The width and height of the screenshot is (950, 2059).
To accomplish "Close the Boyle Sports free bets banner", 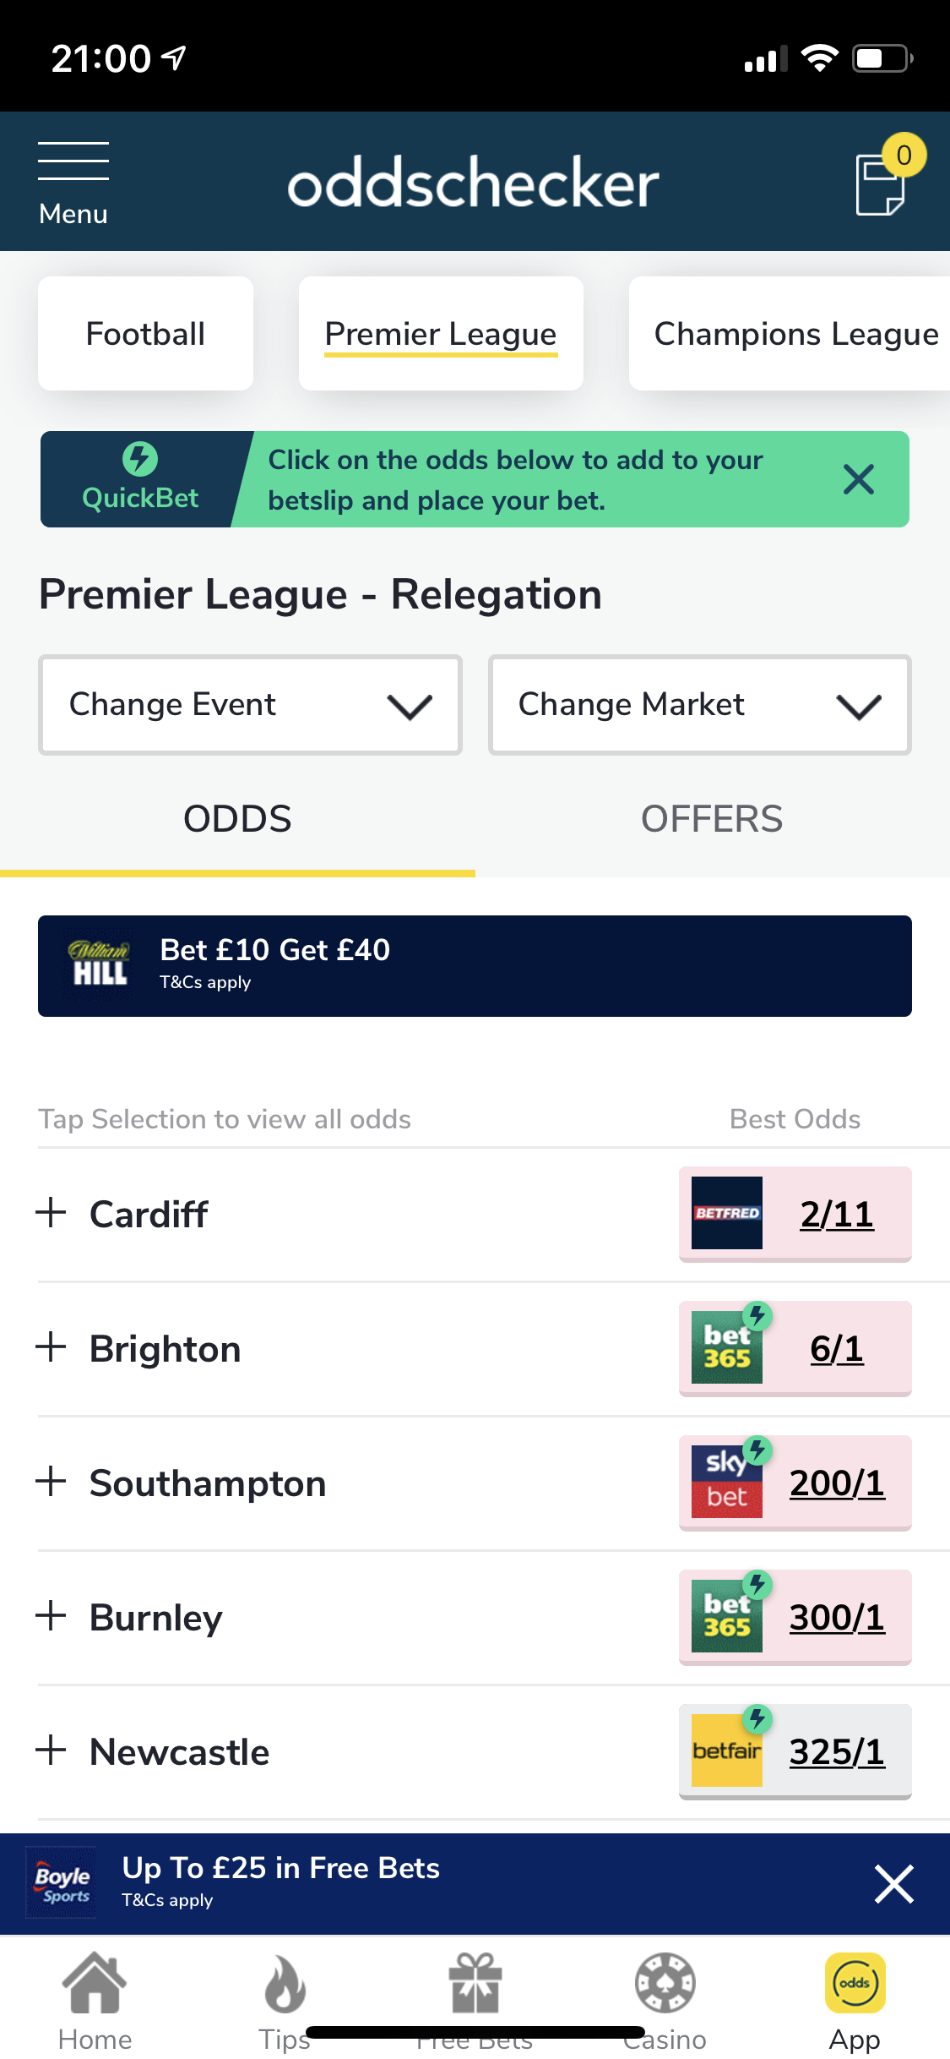I will pyautogui.click(x=894, y=1884).
